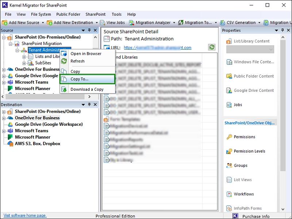Click the Visit software home page link
This screenshot has width=292, height=219.
25,215
